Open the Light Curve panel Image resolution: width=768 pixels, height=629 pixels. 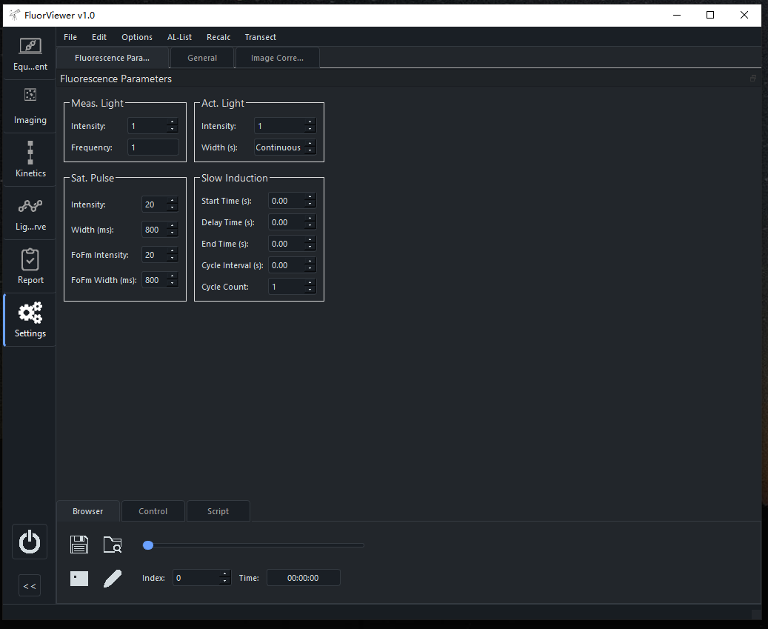click(30, 213)
